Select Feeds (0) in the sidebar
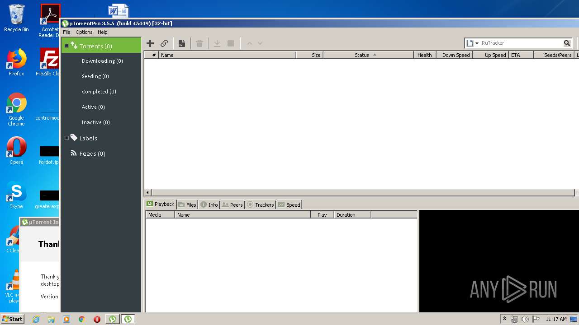 click(x=92, y=153)
